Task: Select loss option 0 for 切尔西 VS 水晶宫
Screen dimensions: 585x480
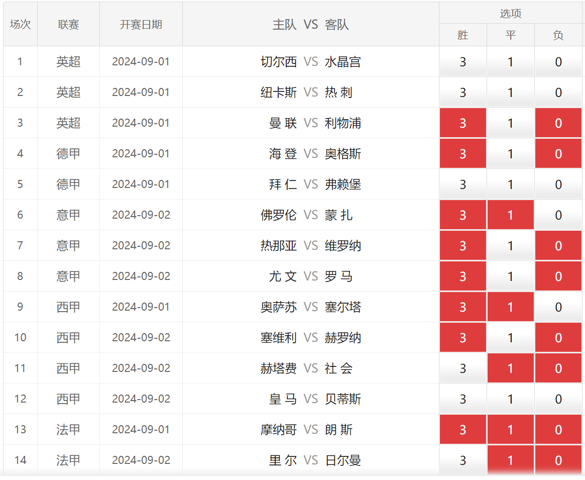Action: point(558,62)
